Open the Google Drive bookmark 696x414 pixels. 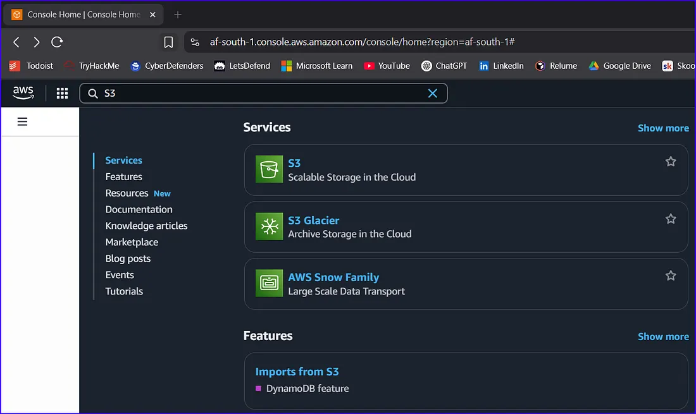pos(619,66)
